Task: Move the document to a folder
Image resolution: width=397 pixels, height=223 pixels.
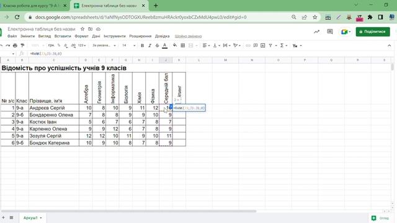Action: click(x=90, y=29)
